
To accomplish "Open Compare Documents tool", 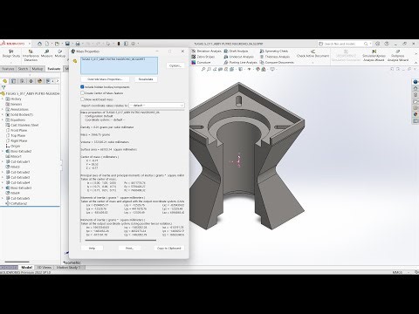I will [277, 62].
